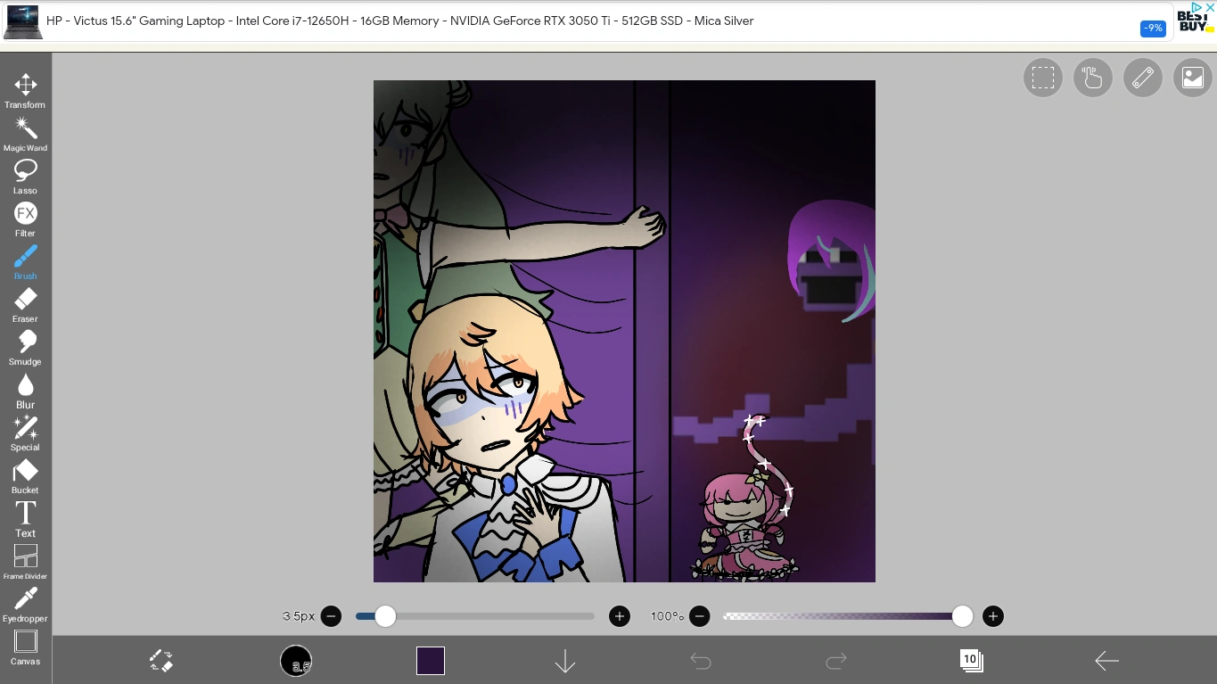Pick the Smudge tool
The width and height of the screenshot is (1217, 684).
(25, 348)
